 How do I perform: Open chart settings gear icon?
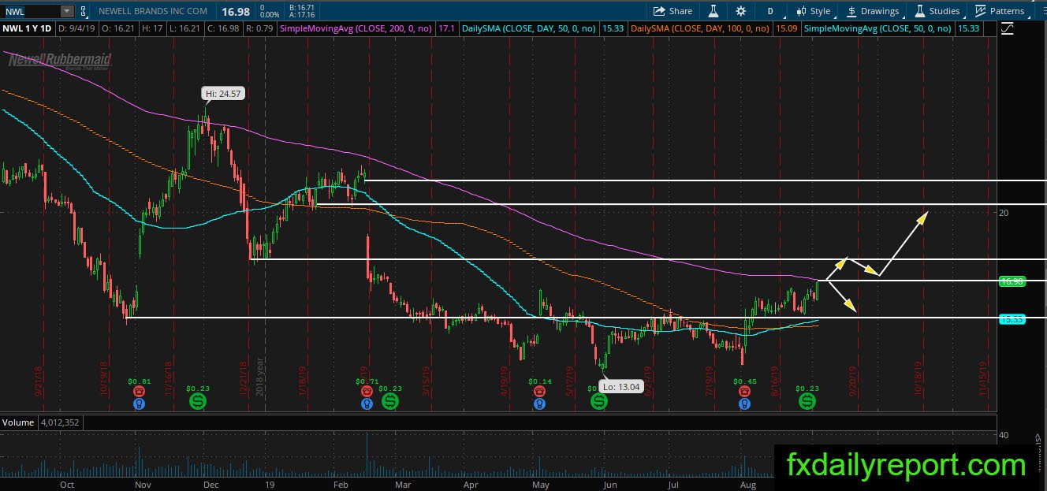coord(741,11)
